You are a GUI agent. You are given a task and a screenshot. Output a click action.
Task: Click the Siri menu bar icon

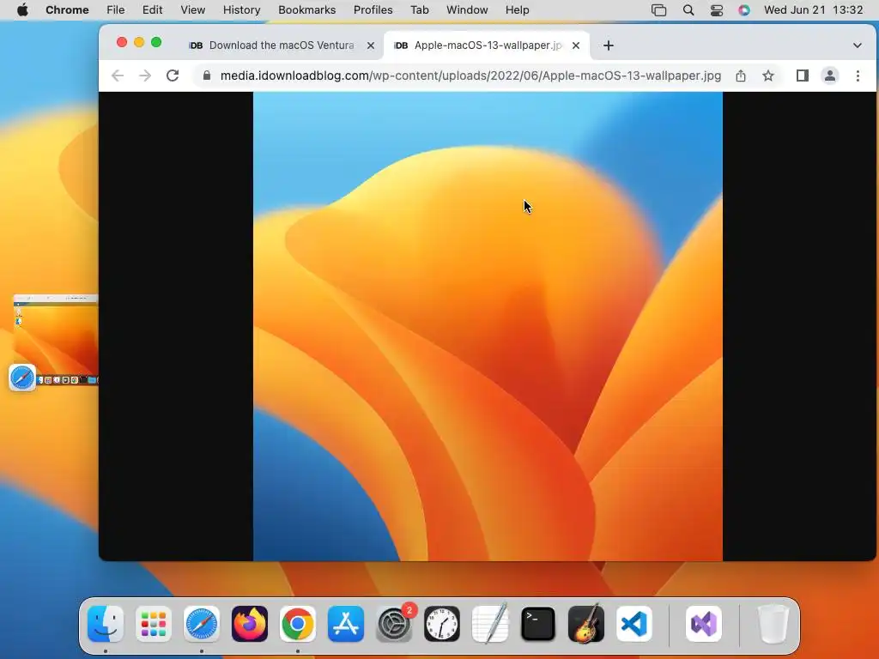(x=744, y=10)
